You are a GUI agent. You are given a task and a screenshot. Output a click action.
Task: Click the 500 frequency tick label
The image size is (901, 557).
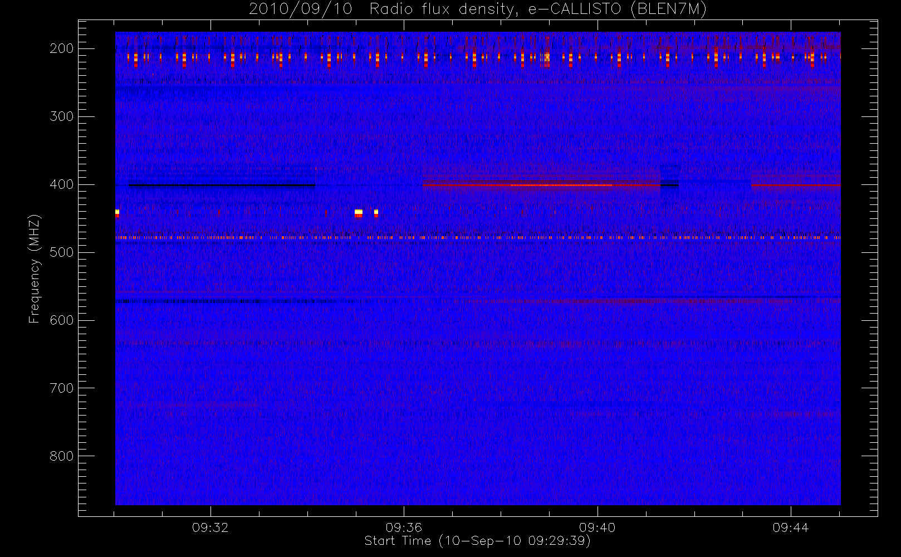coord(62,252)
